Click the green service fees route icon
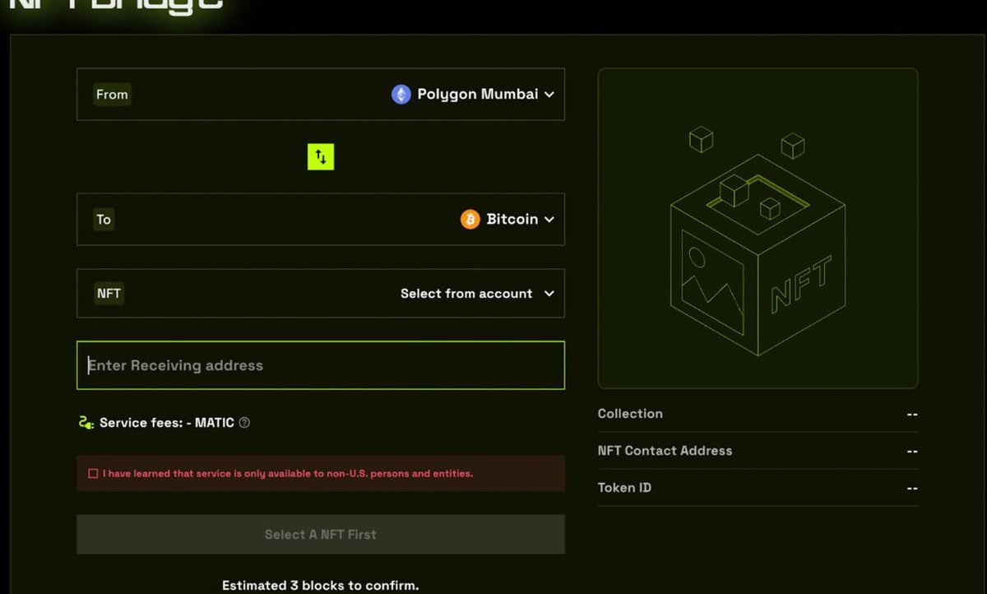This screenshot has height=594, width=987. [x=86, y=422]
